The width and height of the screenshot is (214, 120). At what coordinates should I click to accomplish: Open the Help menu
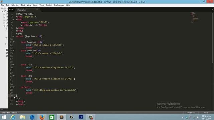point(68,5)
